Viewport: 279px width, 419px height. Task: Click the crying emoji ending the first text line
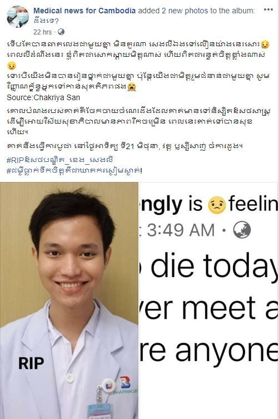266,44
